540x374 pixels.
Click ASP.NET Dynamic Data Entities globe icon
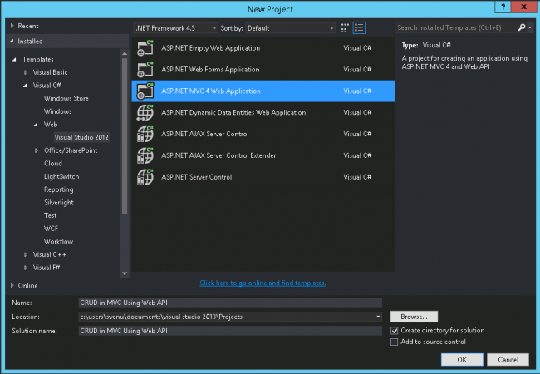pos(145,112)
